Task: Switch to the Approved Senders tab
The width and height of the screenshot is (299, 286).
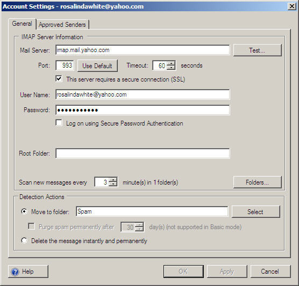Action: click(x=62, y=25)
